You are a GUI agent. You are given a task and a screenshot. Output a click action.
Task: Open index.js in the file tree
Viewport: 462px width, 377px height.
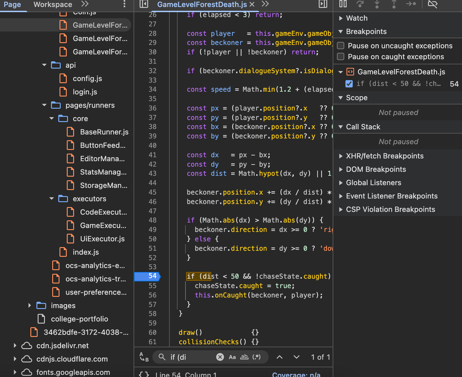click(86, 252)
